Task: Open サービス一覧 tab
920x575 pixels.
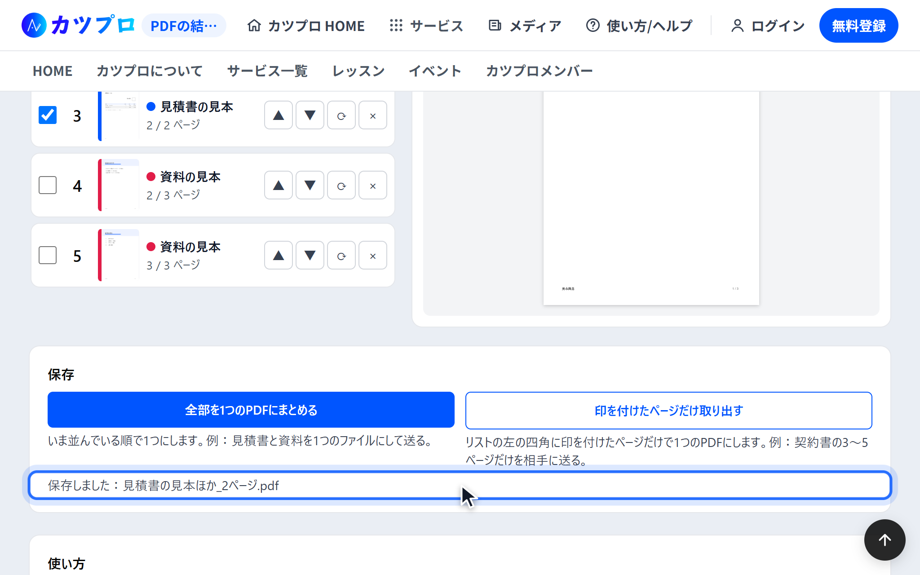Action: point(267,71)
